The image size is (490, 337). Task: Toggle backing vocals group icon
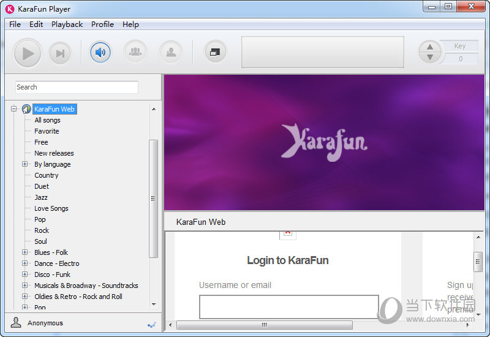[135, 51]
